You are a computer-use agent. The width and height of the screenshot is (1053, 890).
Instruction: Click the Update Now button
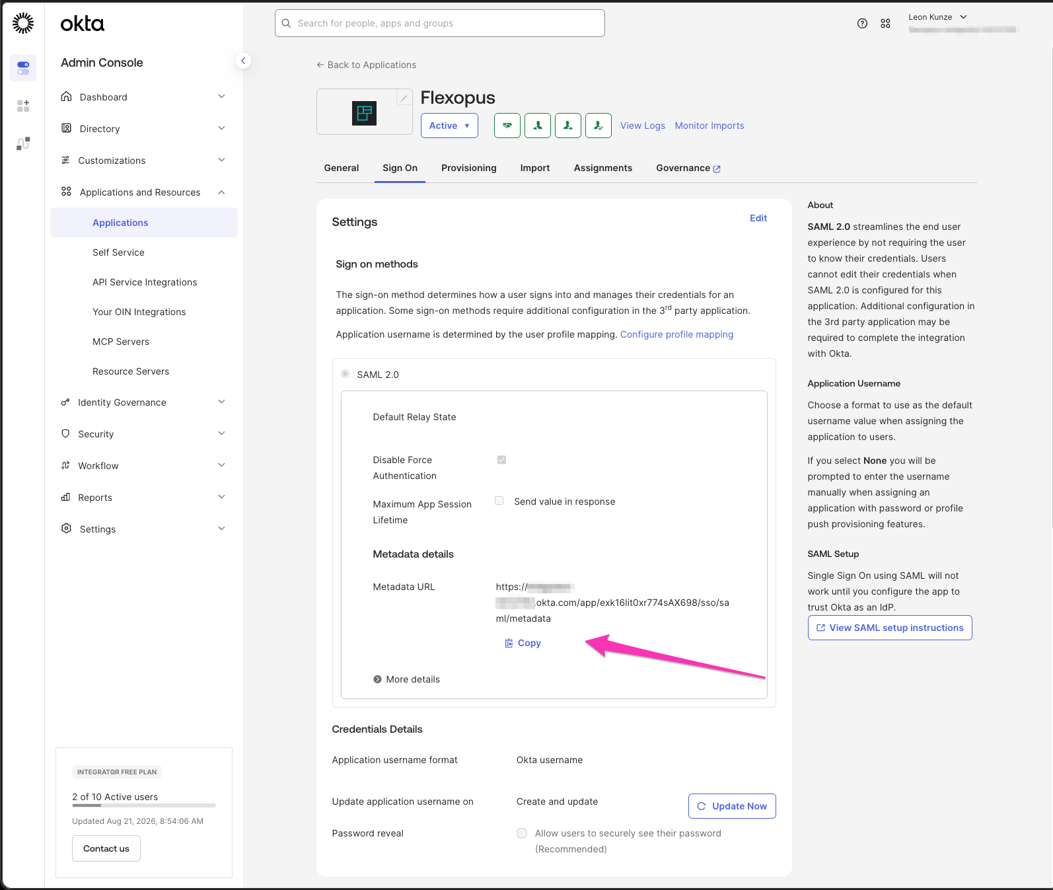[732, 806]
